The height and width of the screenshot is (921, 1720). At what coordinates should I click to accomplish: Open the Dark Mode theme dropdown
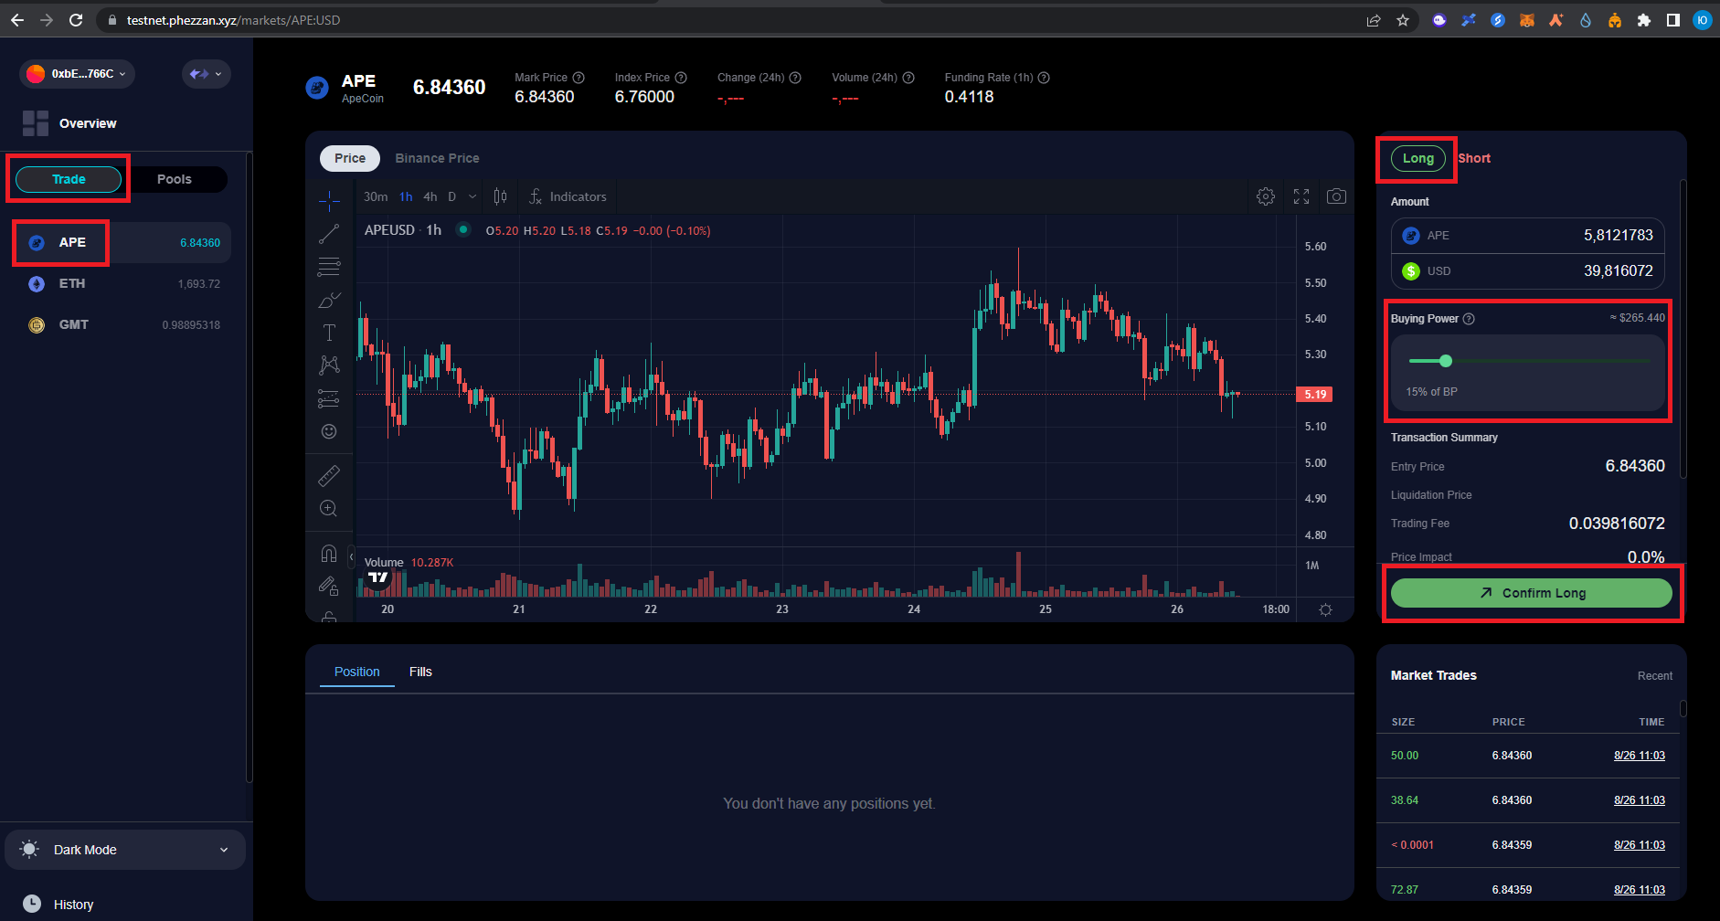pyautogui.click(x=125, y=850)
